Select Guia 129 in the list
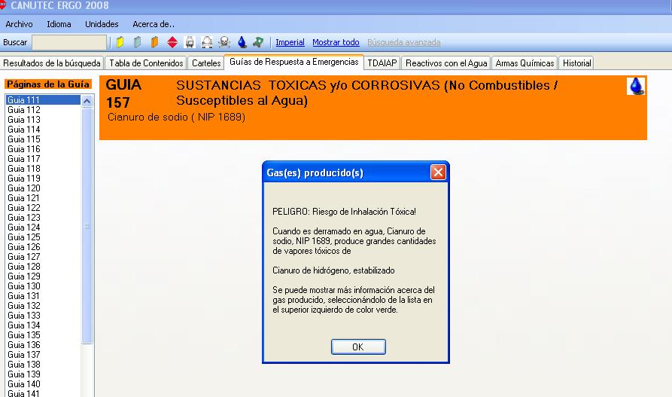Screen dimensions: 672x397 pos(43,276)
